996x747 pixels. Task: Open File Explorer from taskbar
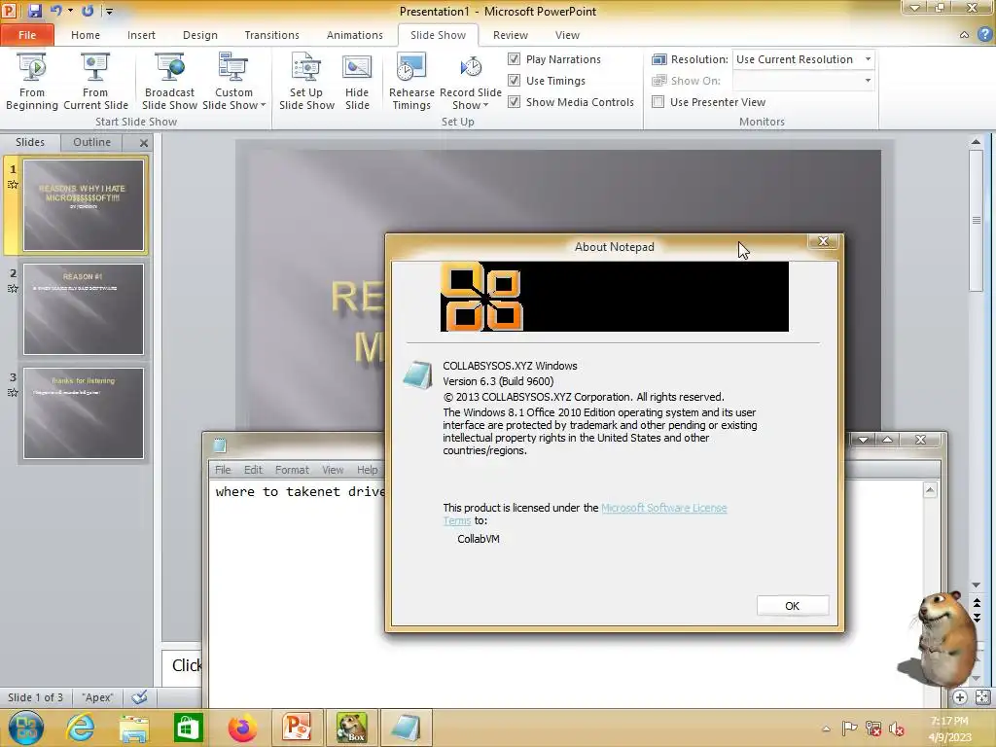pos(134,728)
